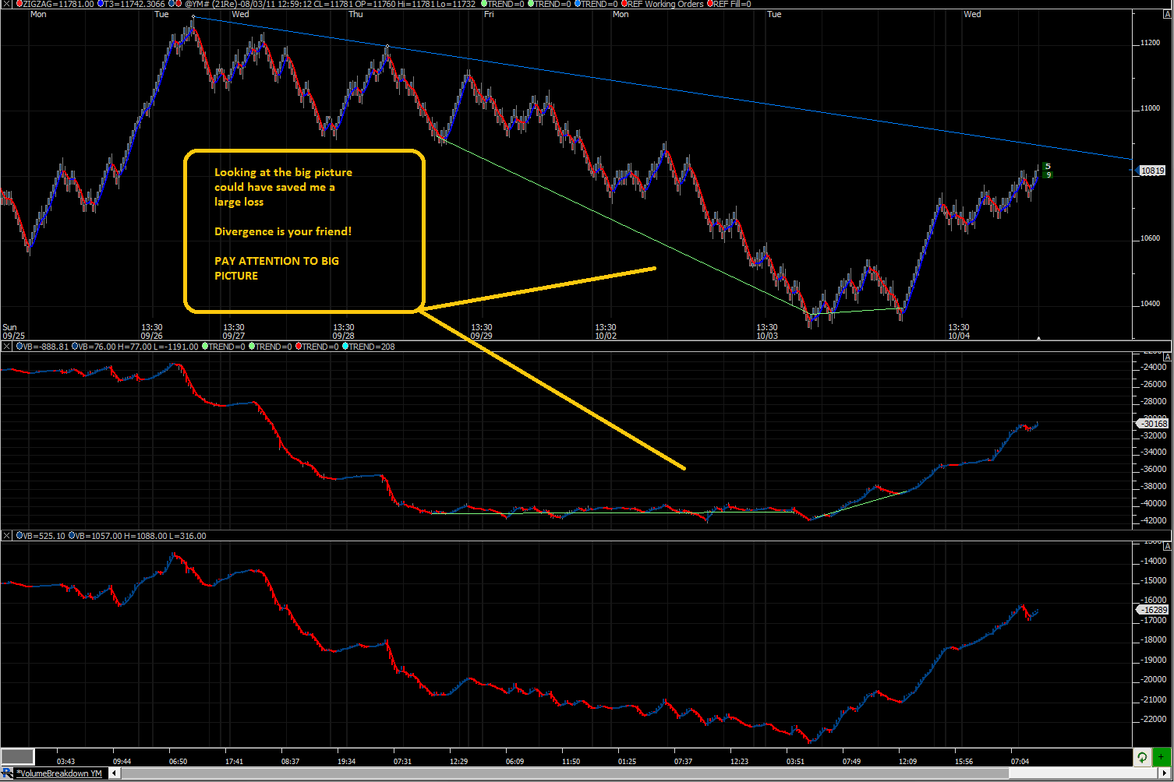
Task: Click scale toggle A at middle pane's right
Action: point(1167,357)
